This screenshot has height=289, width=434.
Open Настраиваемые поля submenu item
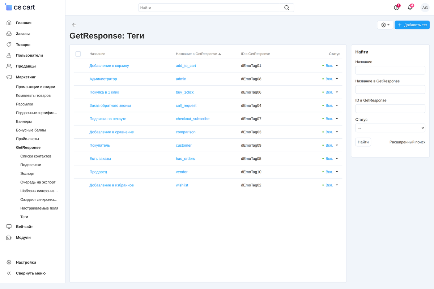click(39, 208)
